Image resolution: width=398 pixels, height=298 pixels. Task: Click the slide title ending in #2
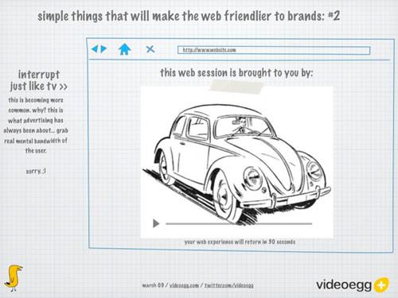click(x=189, y=16)
